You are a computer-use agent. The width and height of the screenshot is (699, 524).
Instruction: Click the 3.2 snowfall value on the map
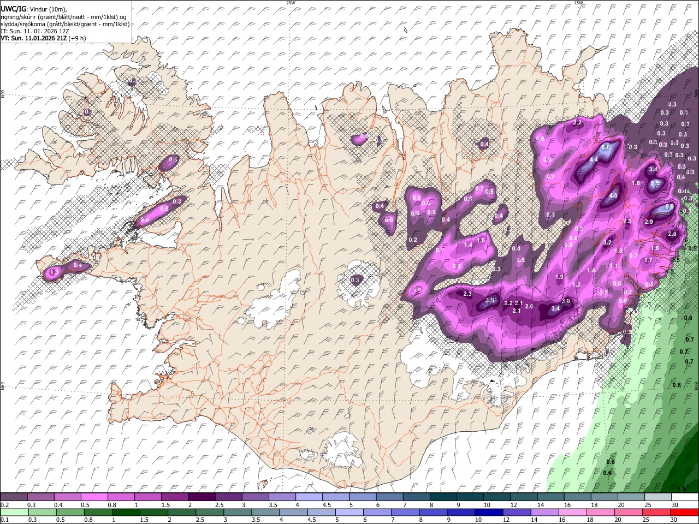pyautogui.click(x=607, y=242)
